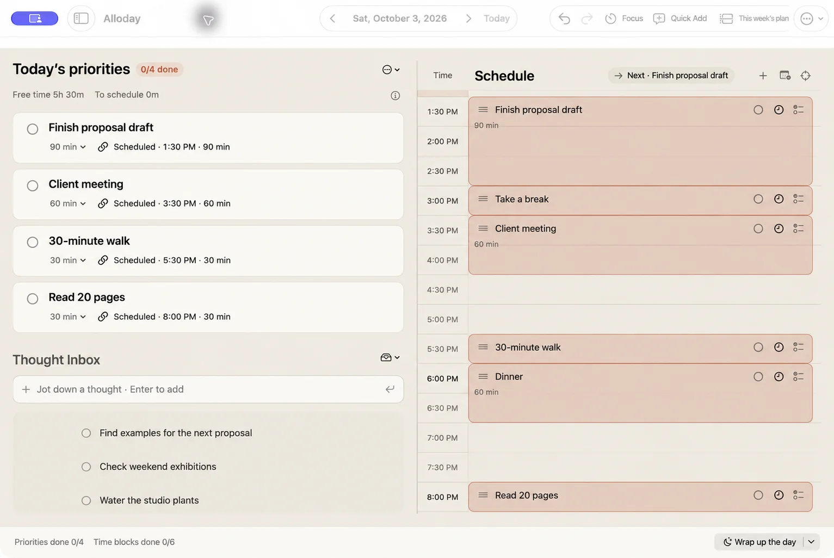Viewport: 834px width, 558px height.
Task: Go to next day arrow
Action: 468,18
